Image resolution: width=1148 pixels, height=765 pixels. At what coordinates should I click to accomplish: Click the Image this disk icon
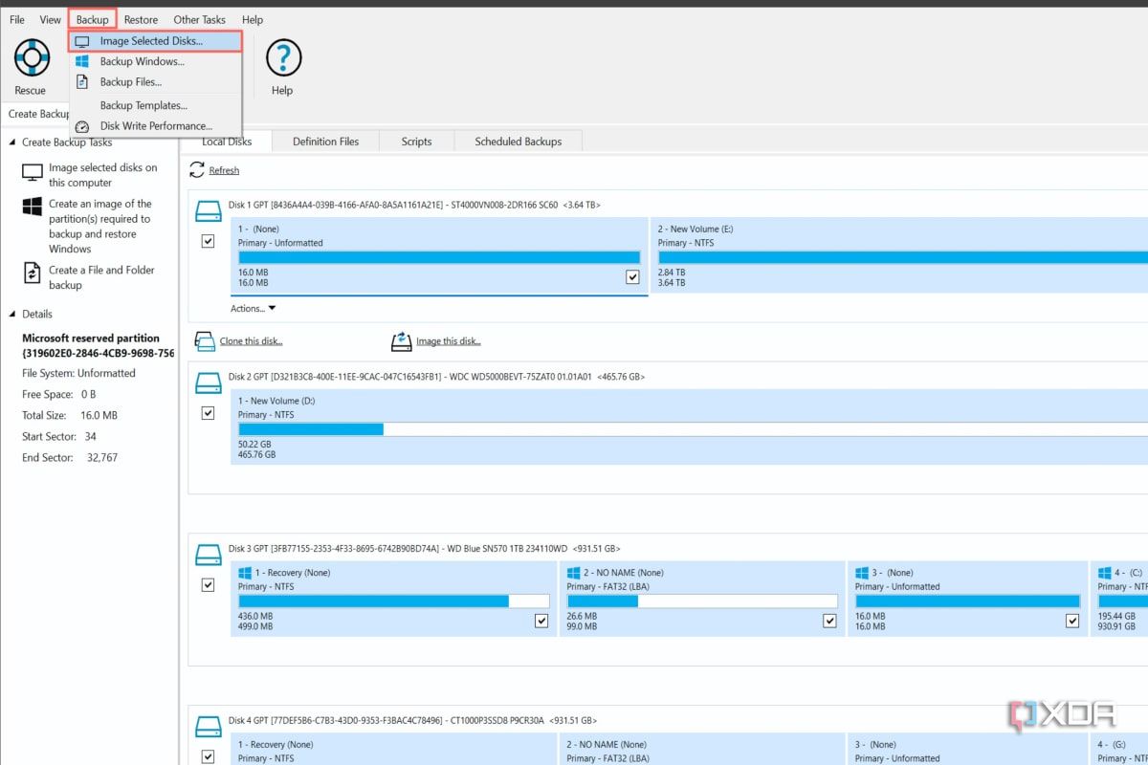402,341
